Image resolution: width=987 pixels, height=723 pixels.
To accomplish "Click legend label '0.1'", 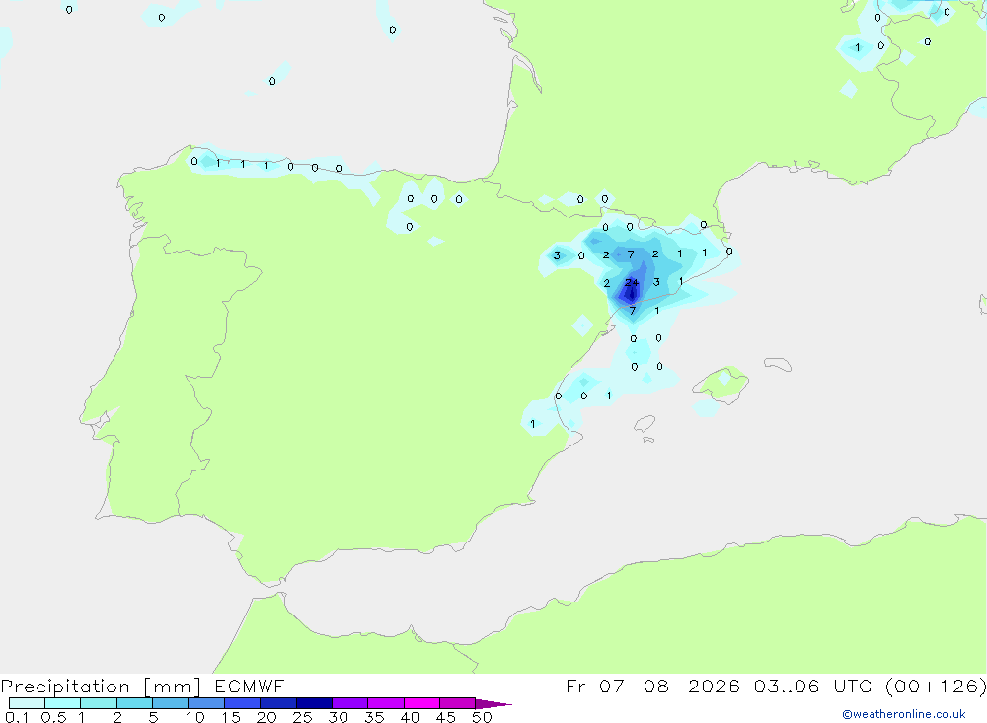I will point(16,717).
